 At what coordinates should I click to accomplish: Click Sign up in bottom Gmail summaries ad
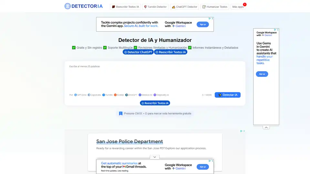pyautogui.click(x=203, y=167)
